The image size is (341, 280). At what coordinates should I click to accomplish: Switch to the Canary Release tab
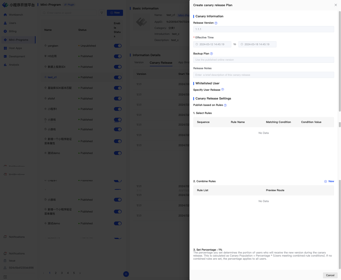point(161,63)
